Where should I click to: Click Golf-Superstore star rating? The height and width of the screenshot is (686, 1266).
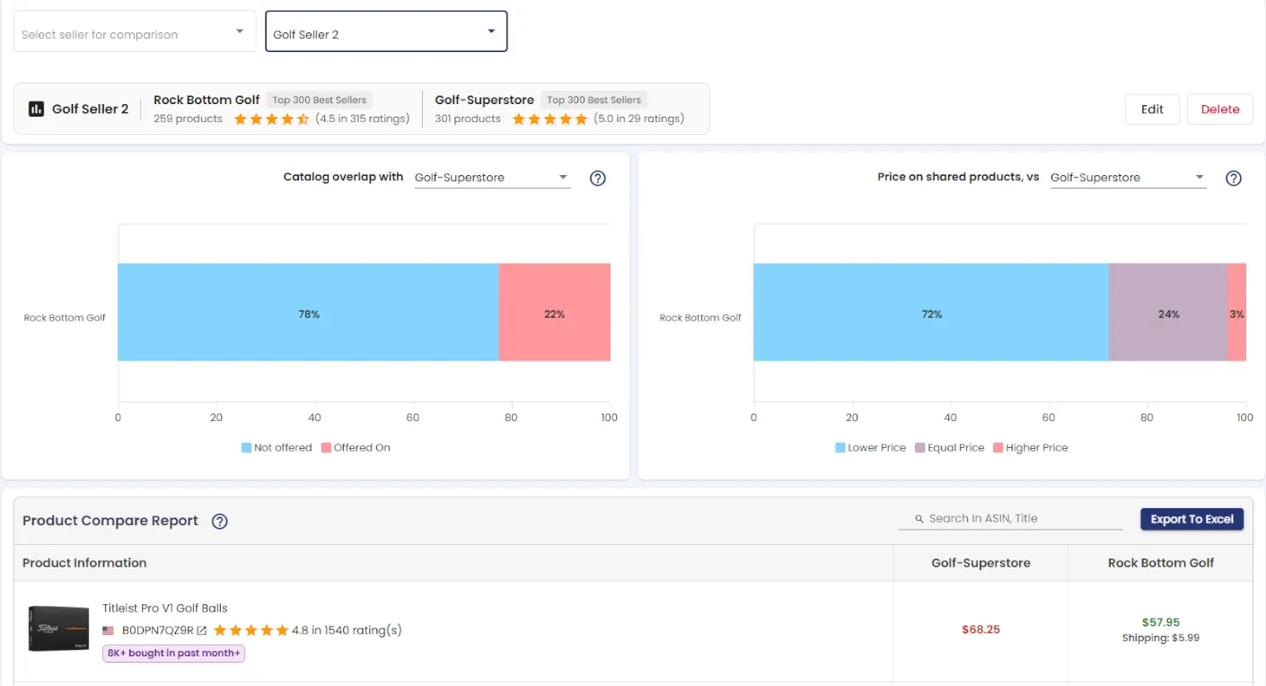tap(549, 119)
